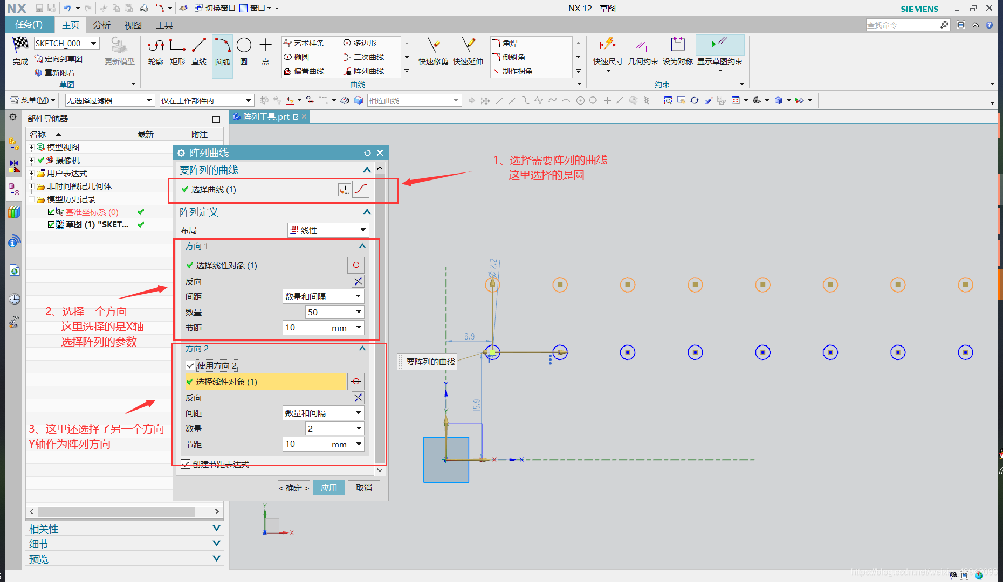Choose the Polygon (多边形) tool
This screenshot has width=1003, height=582.
click(360, 43)
